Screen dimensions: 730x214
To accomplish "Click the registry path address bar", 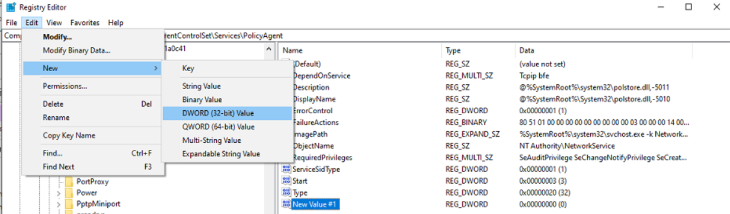I will pyautogui.click(x=365, y=36).
